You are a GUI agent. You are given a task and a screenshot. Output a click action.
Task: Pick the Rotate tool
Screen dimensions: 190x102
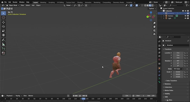3,26
